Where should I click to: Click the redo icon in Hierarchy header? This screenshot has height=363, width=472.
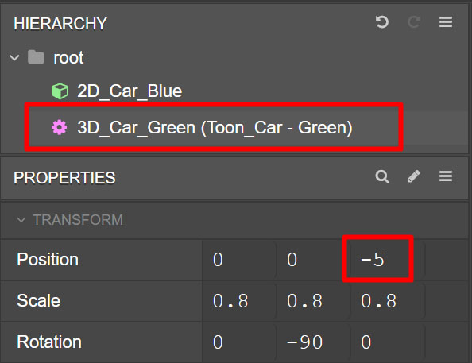414,22
